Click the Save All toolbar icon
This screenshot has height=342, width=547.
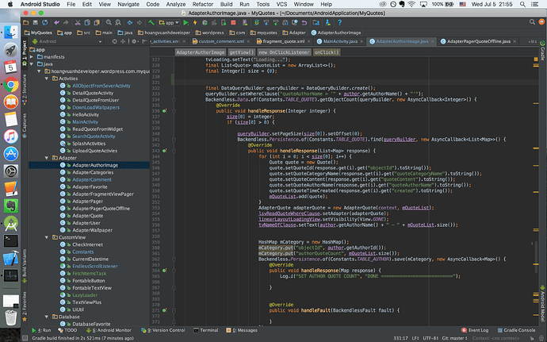click(35, 22)
